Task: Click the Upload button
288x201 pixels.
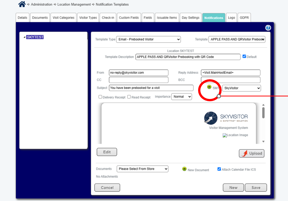Action: 251,153
